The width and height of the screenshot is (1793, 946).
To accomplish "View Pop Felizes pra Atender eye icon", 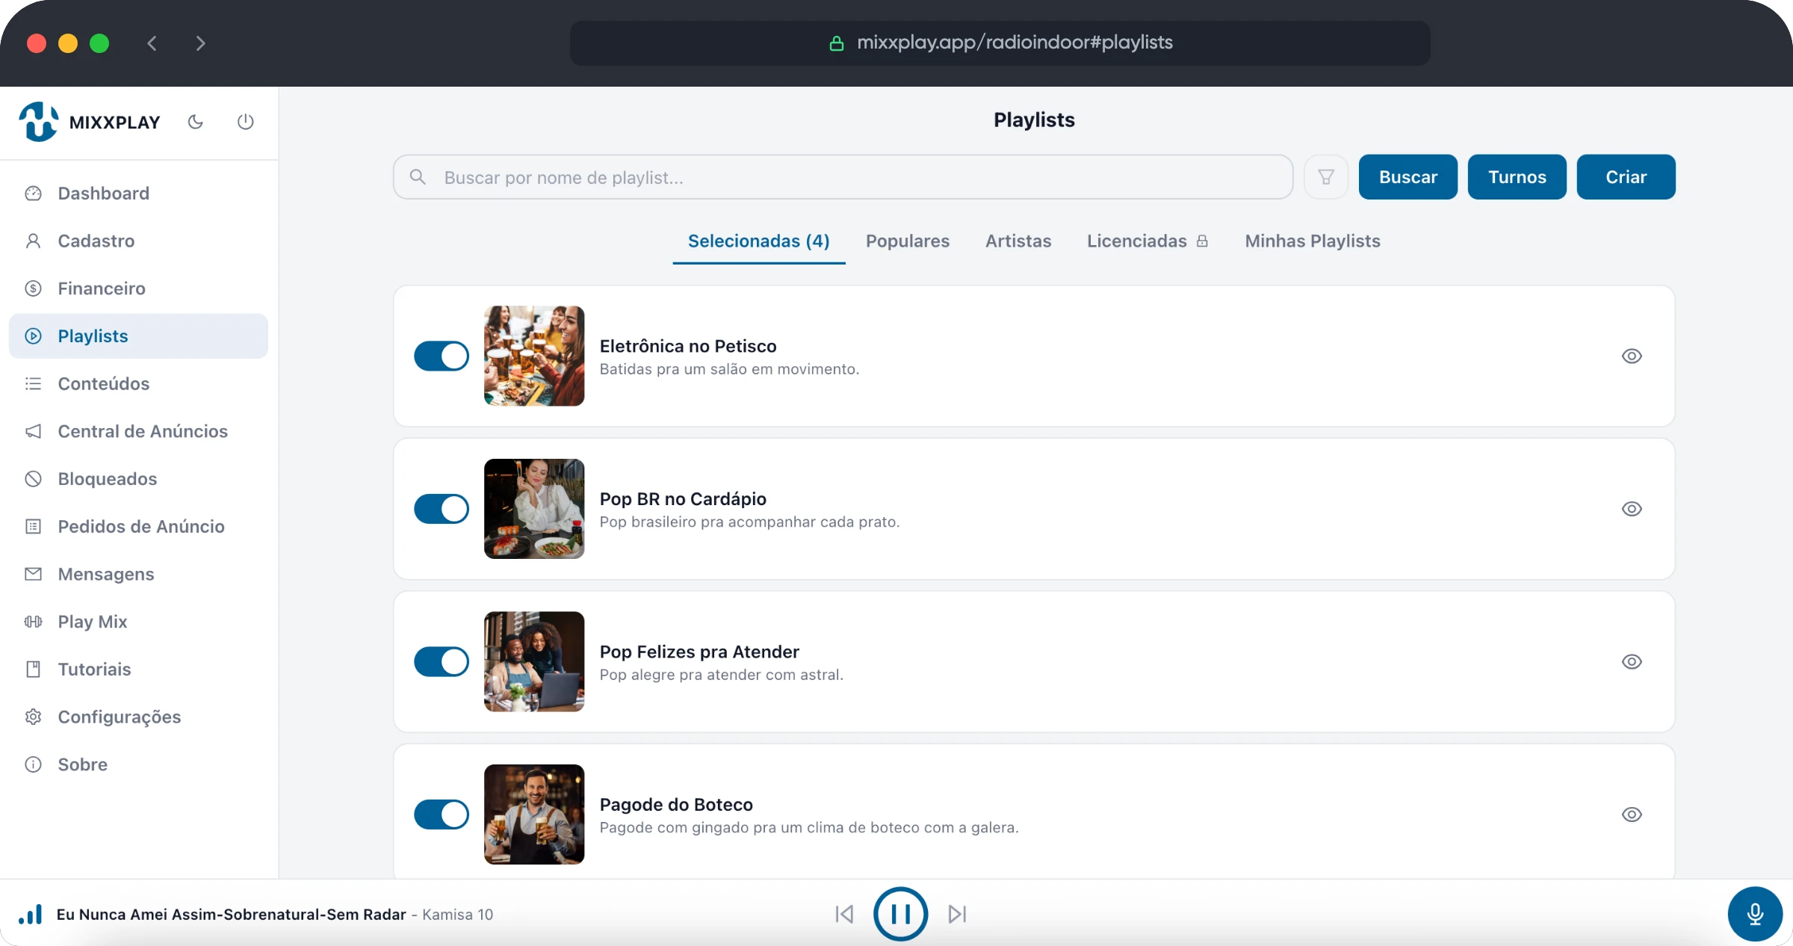I will pyautogui.click(x=1632, y=662).
